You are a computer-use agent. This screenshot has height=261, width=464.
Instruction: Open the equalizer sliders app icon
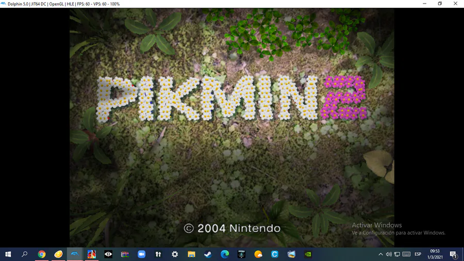158,254
